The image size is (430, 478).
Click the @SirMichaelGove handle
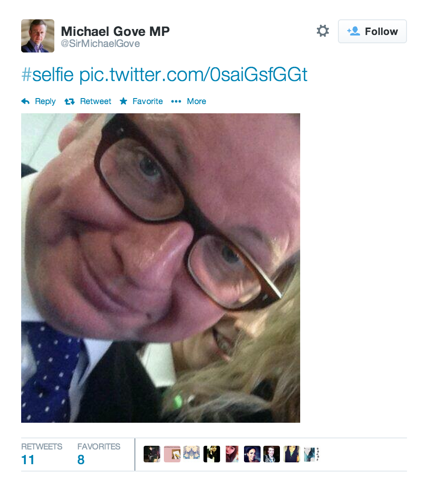[100, 44]
